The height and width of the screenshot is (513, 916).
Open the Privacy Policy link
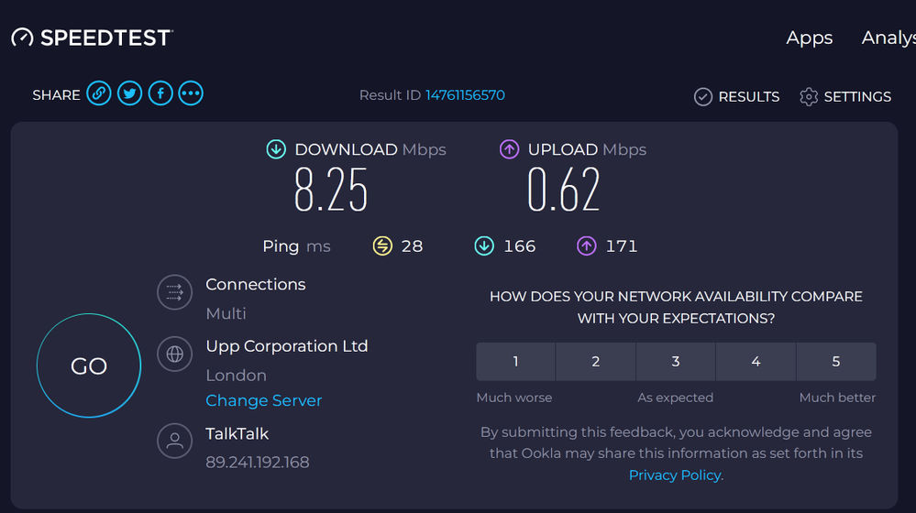(x=675, y=475)
